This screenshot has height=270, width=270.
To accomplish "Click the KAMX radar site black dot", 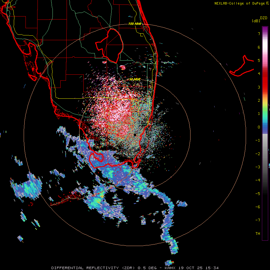I will tap(135, 135).
